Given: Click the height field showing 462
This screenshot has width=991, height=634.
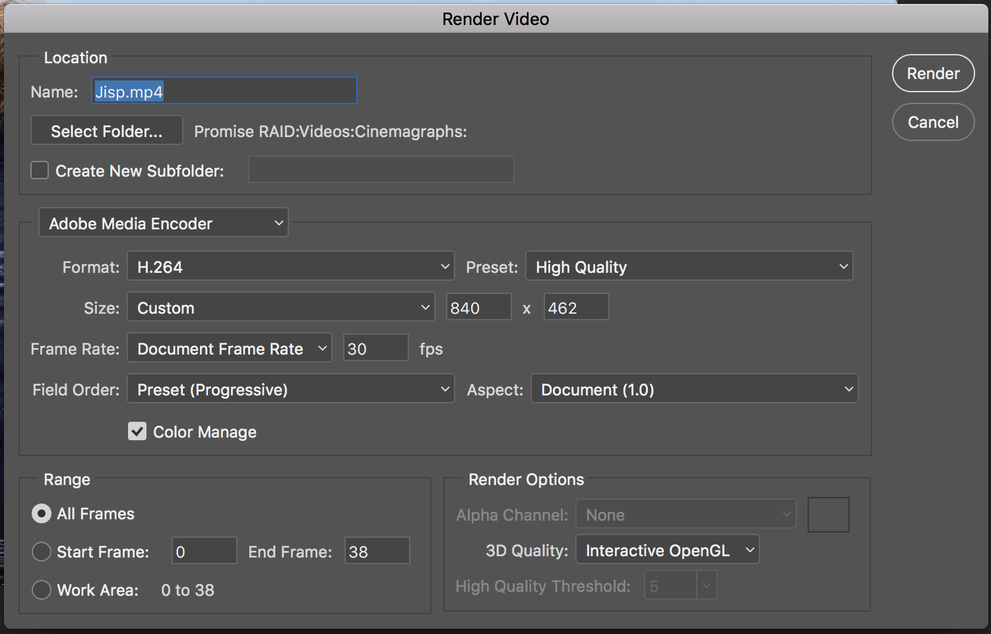Looking at the screenshot, I should (576, 307).
